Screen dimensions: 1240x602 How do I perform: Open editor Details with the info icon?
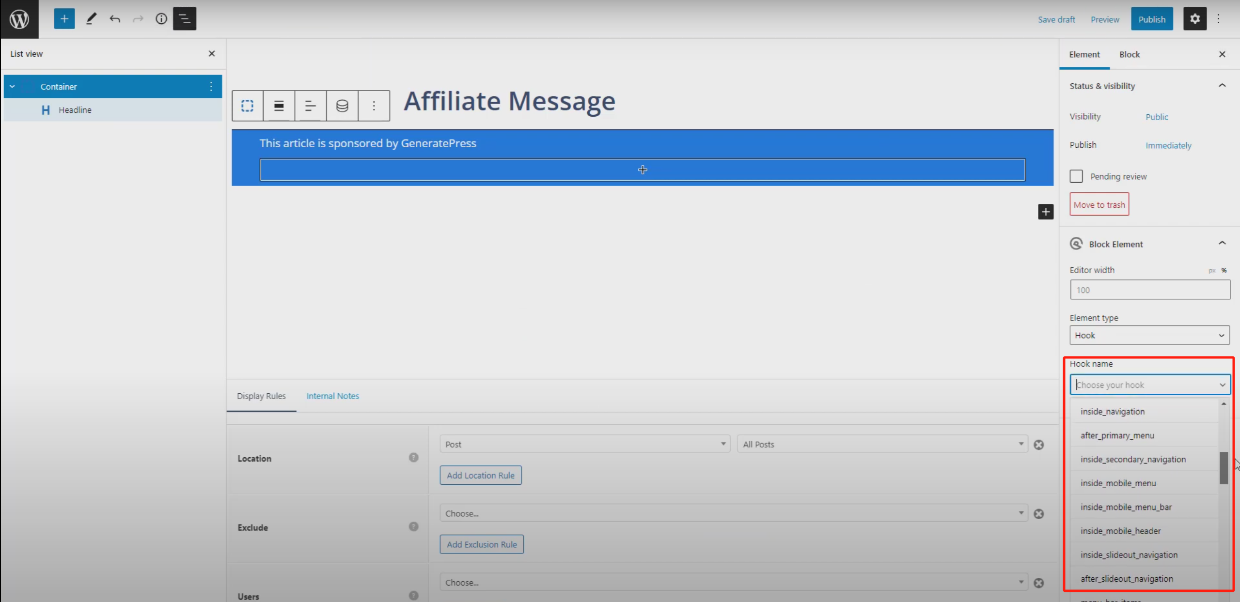[x=160, y=18]
